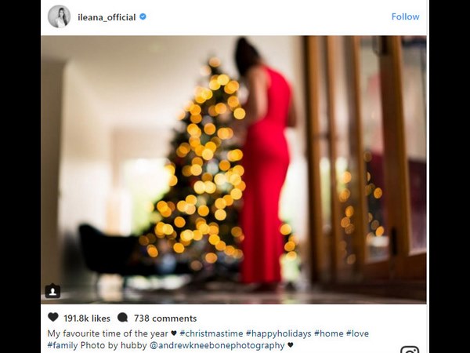This screenshot has width=470, height=353.
Task: View the 738 comments
Action: point(165,318)
